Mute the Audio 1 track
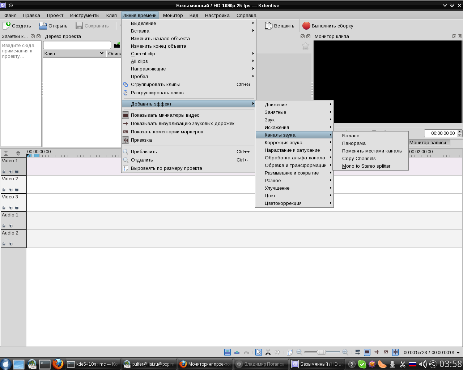The width and height of the screenshot is (463, 370). (x=10, y=226)
